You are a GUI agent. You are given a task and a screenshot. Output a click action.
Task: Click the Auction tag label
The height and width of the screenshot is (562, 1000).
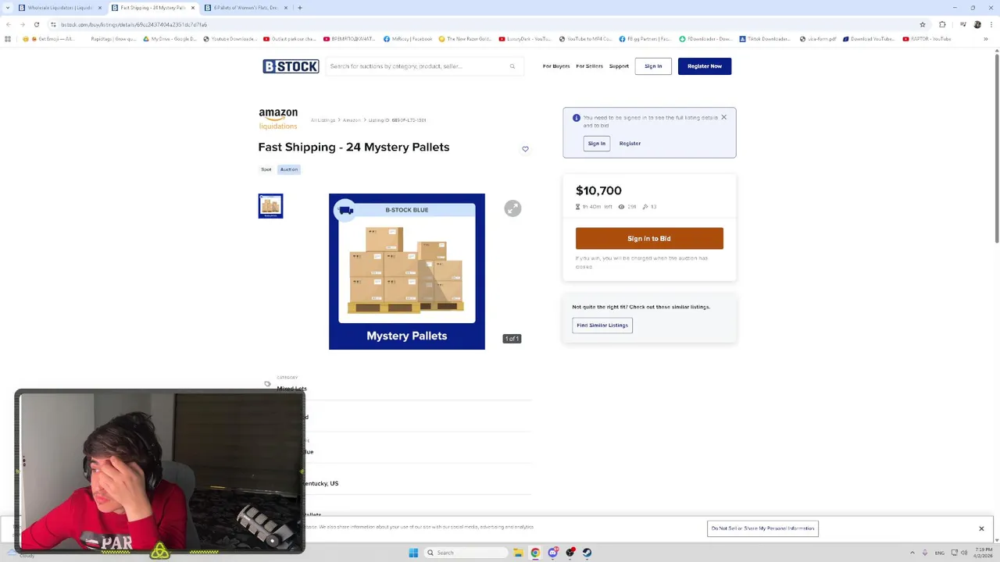pyautogui.click(x=289, y=169)
